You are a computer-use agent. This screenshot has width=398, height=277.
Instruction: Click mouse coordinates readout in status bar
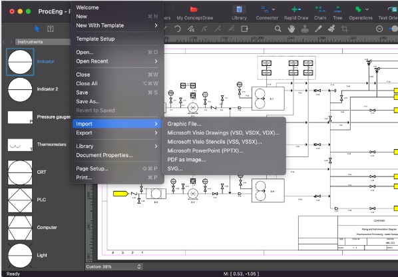click(241, 274)
